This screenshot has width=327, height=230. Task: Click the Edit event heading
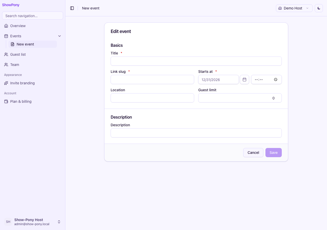121,31
